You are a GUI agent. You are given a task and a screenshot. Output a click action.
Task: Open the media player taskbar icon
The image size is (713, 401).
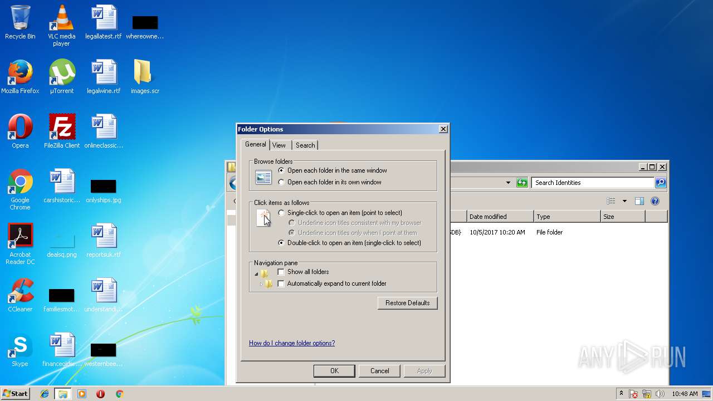[82, 394]
